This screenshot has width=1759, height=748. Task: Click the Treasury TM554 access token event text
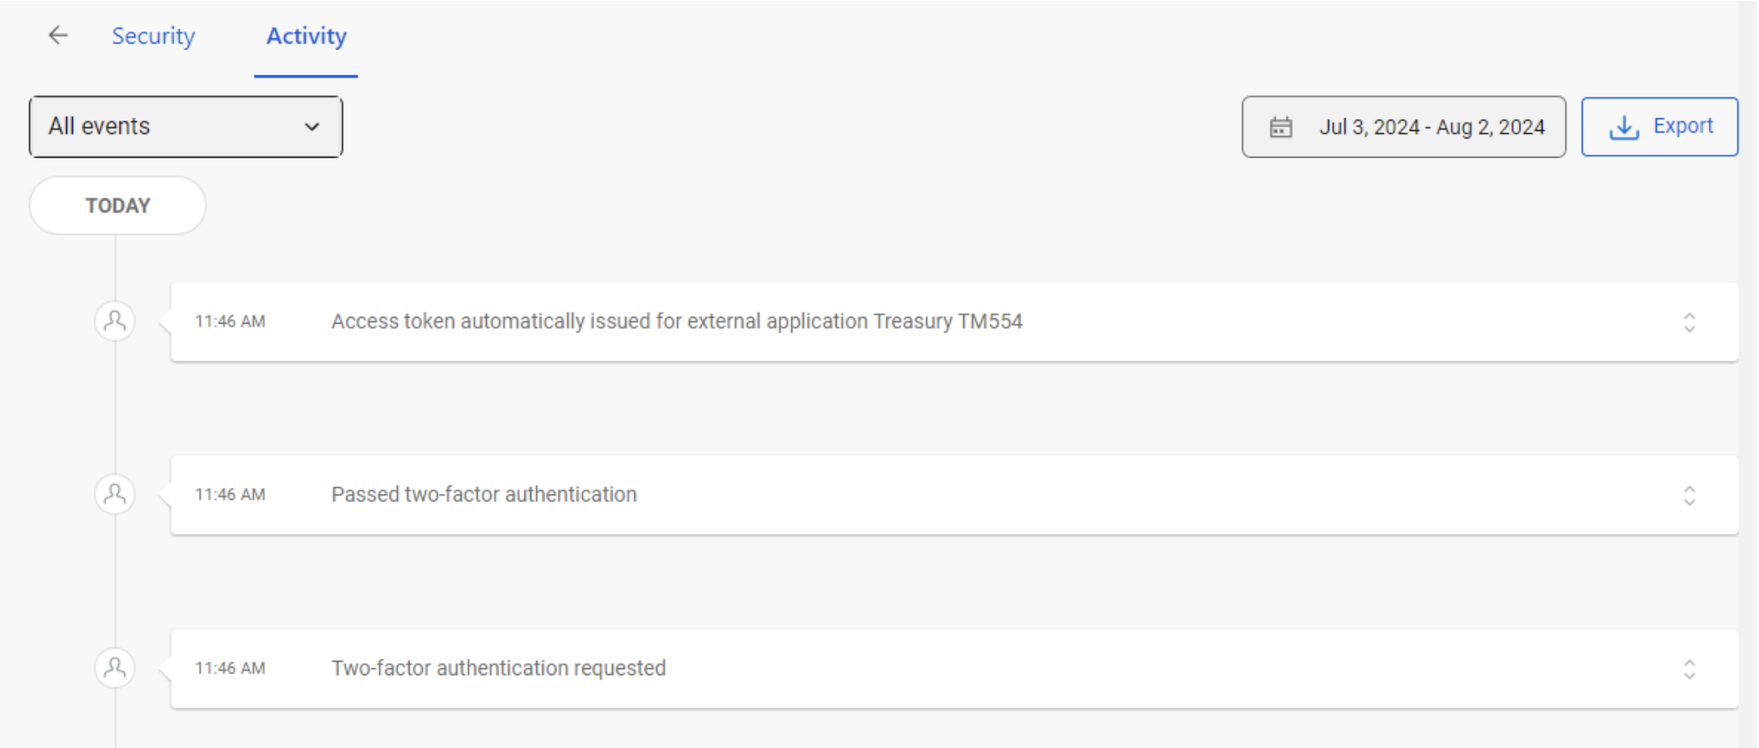tap(676, 321)
